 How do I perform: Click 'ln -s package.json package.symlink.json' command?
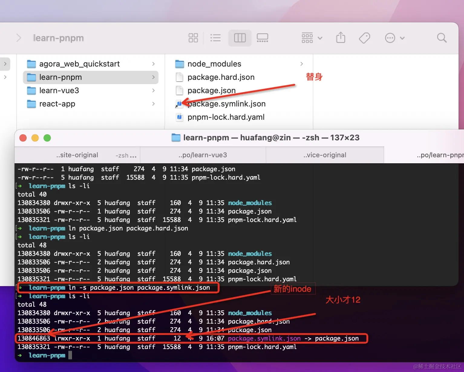coord(139,288)
